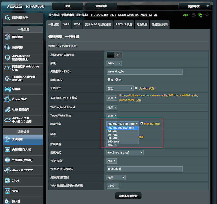Choose 20/40/80/160 MHz option in list
Viewport: 217px width, 204px height.
123,128
